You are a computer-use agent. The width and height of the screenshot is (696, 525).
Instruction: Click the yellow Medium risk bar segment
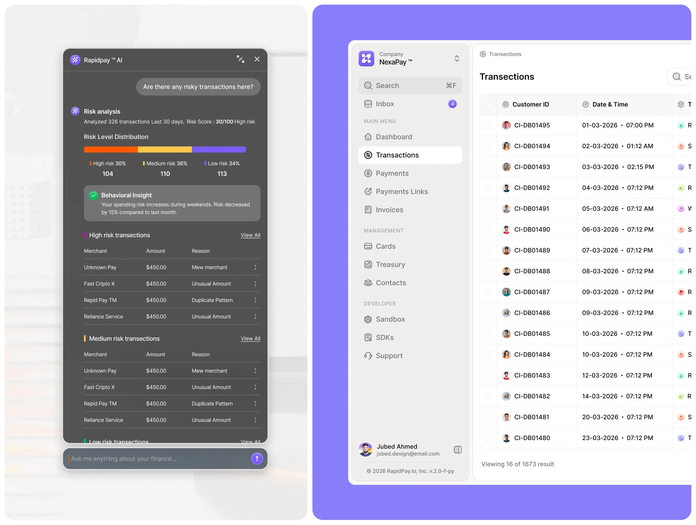tap(165, 149)
